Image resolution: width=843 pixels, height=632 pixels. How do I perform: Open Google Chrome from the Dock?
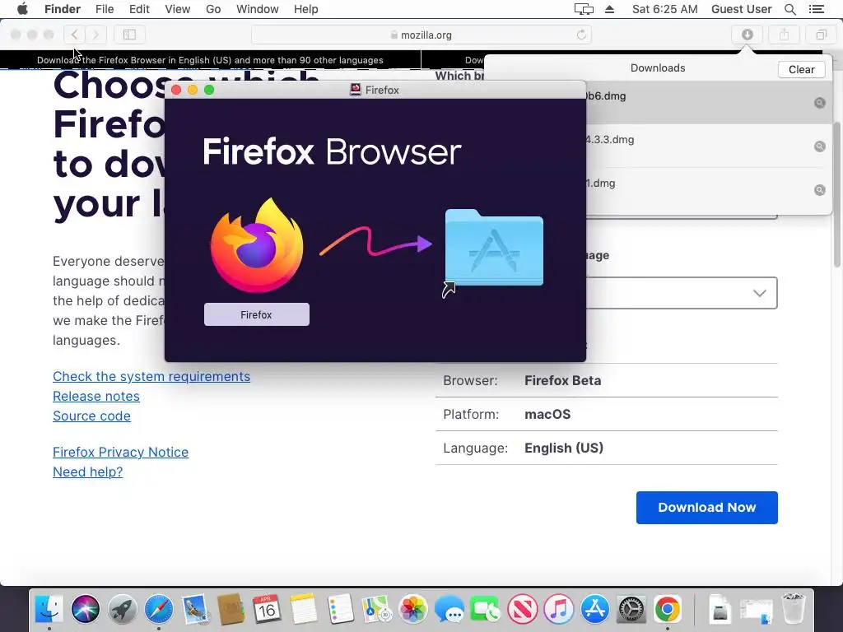(667, 610)
